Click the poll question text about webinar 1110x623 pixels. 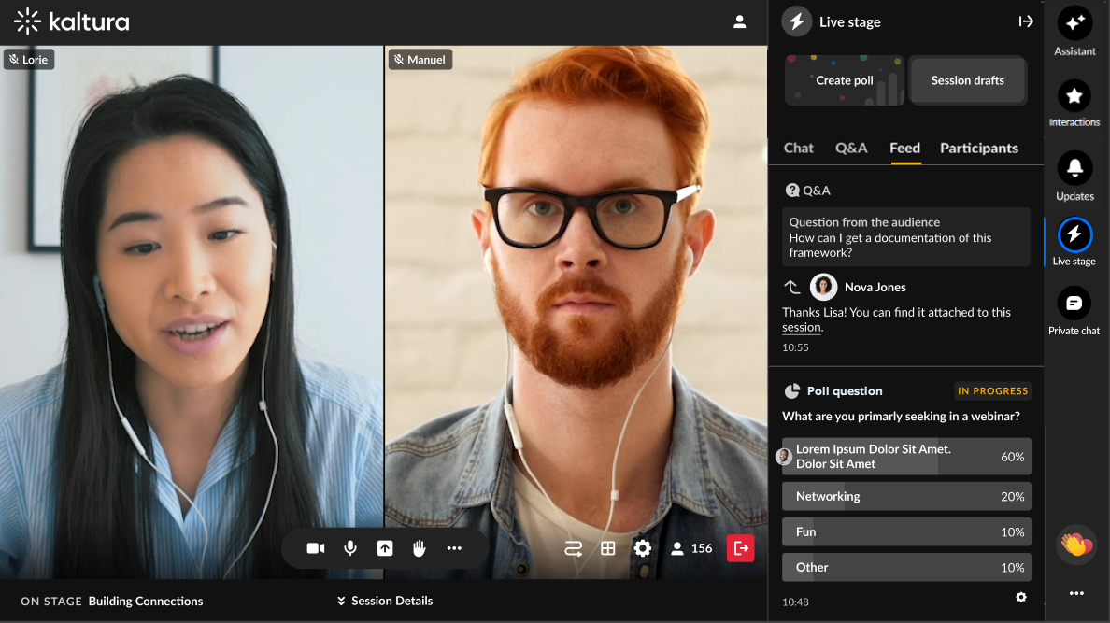click(901, 417)
